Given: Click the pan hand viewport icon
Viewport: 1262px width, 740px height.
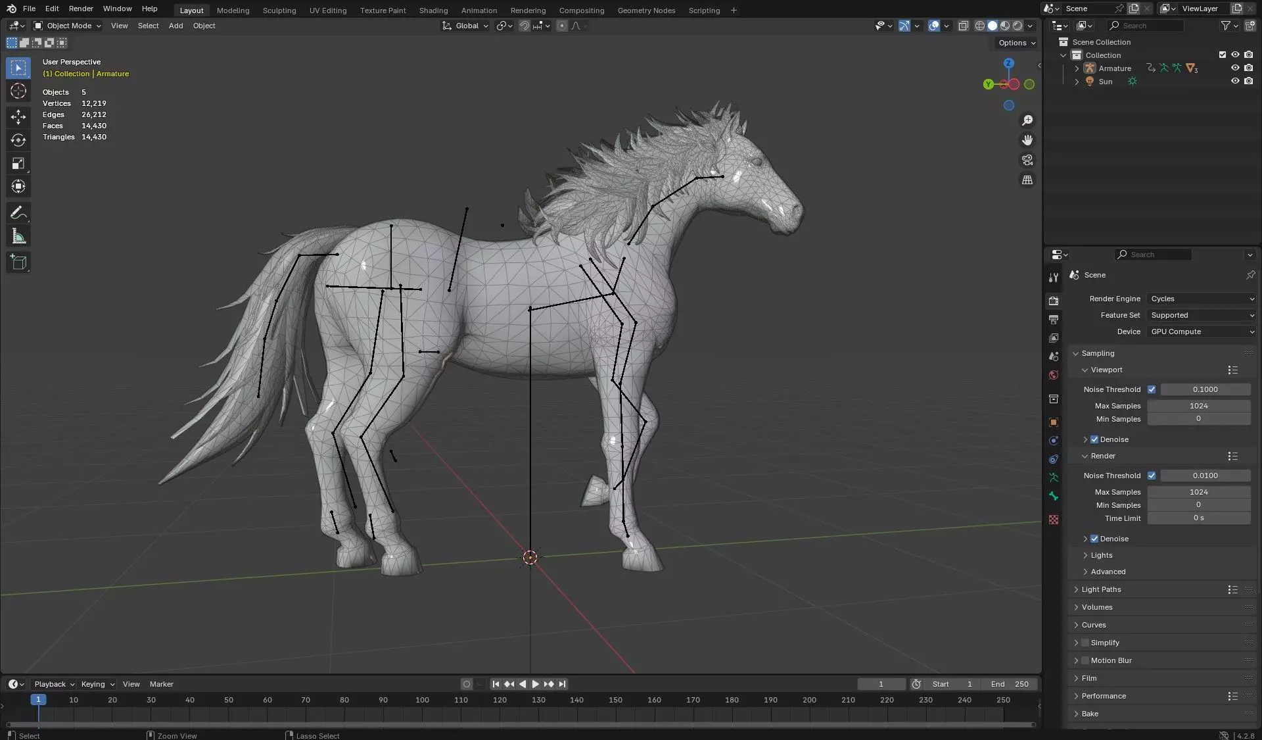Looking at the screenshot, I should pos(1027,140).
